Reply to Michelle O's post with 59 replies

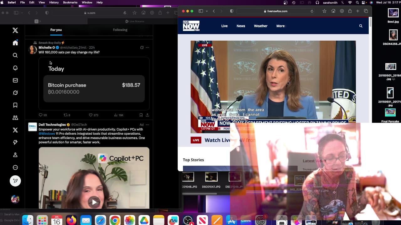point(43,115)
